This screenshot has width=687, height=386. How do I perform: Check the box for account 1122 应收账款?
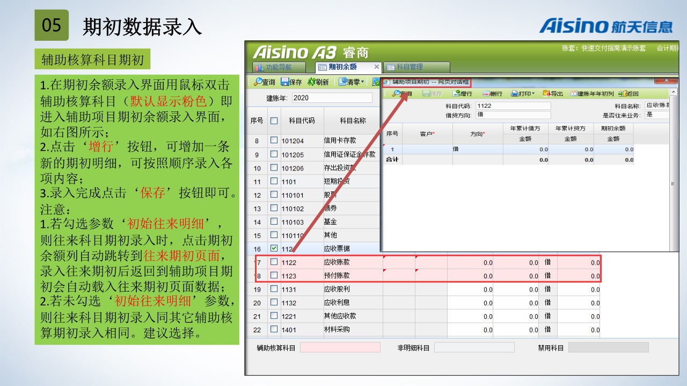point(274,262)
